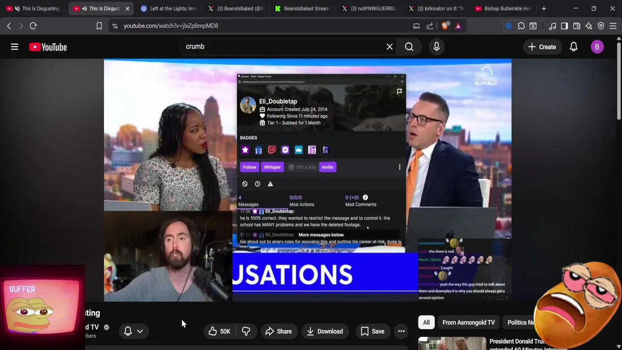Screen dimensions: 622x350
Task: Reload the current YouTube page
Action: pyautogui.click(x=33, y=26)
